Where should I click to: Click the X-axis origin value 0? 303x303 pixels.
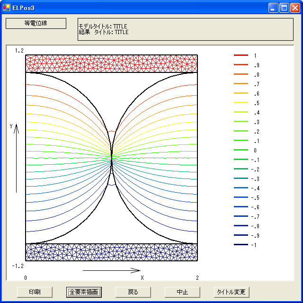(26, 278)
